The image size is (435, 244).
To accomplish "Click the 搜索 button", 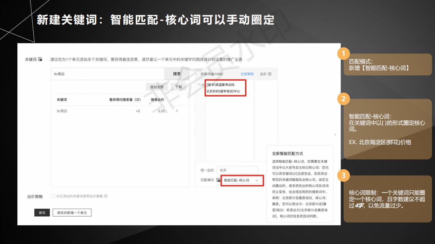I will (177, 74).
